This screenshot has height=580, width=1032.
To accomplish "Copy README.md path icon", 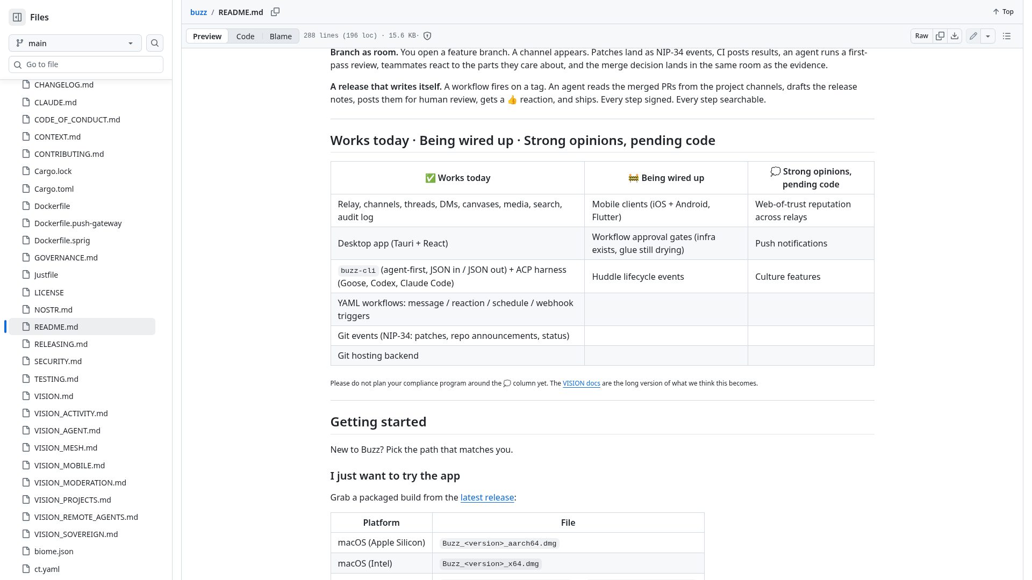I will [x=275, y=12].
